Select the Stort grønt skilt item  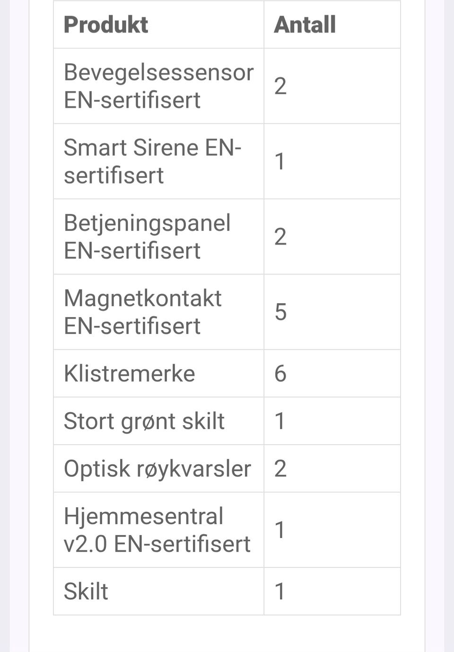144,421
